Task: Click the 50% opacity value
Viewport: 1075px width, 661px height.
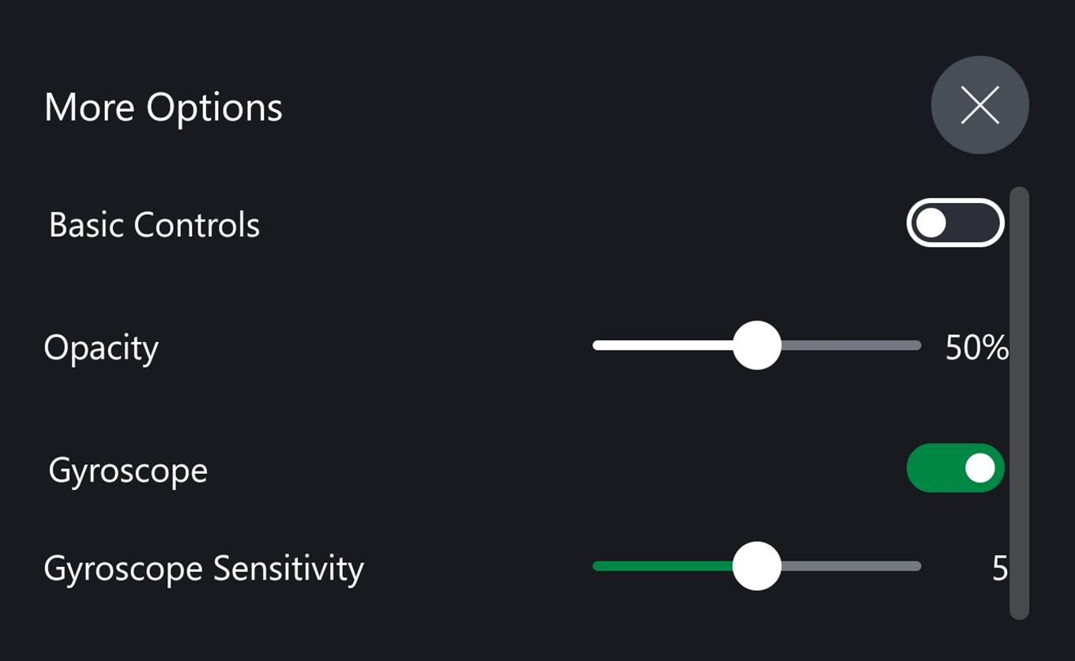Action: 976,347
